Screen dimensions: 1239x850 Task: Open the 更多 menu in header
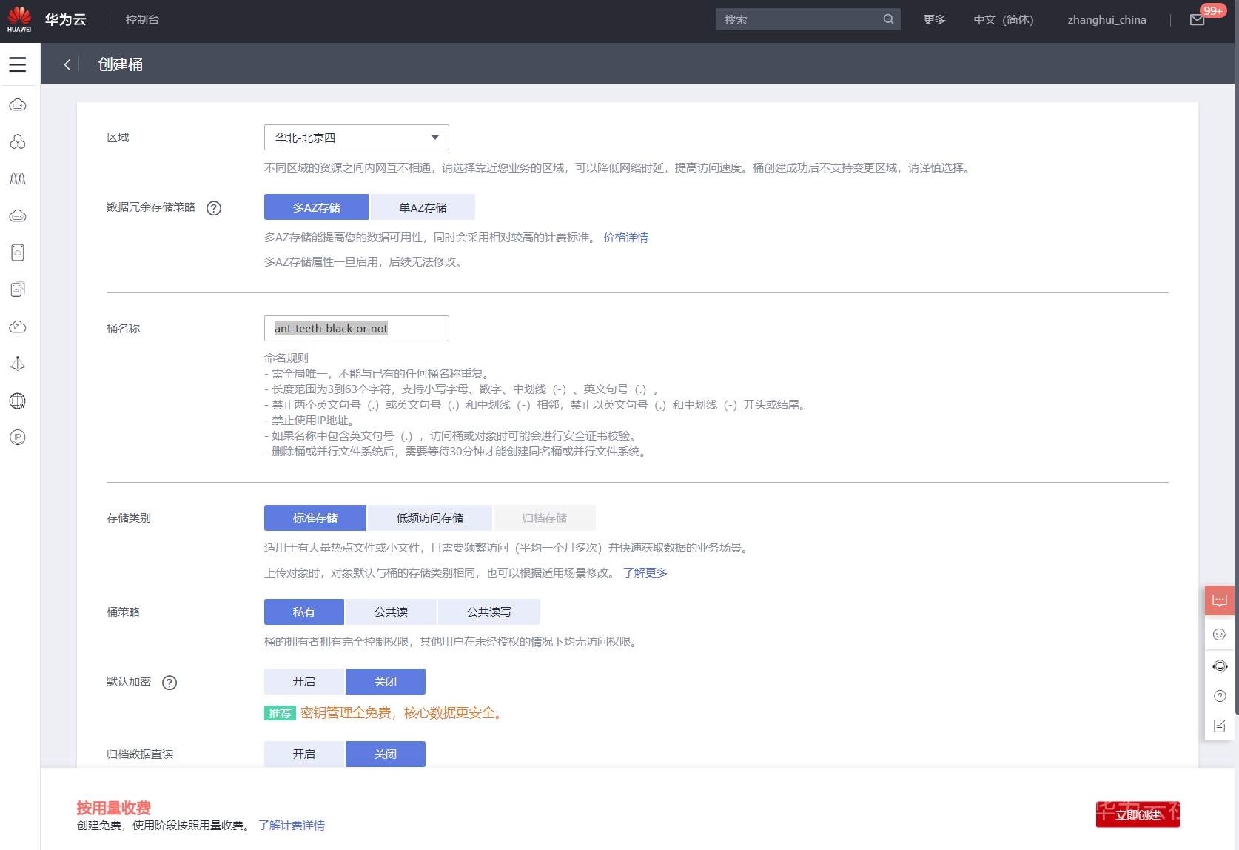934,20
